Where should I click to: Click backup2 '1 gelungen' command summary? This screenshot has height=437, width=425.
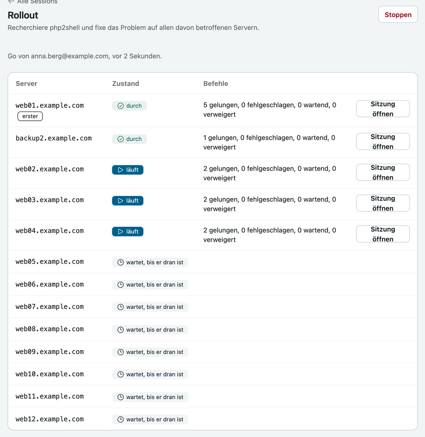point(269,142)
